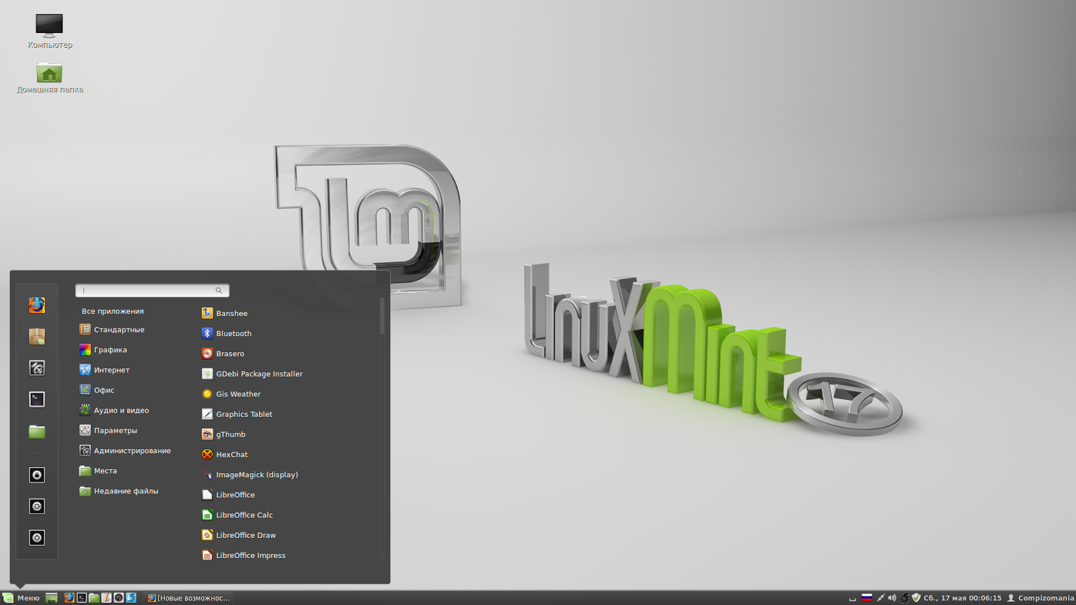1076x605 pixels.
Task: Select the 'Администрирование' category
Action: tap(125, 450)
